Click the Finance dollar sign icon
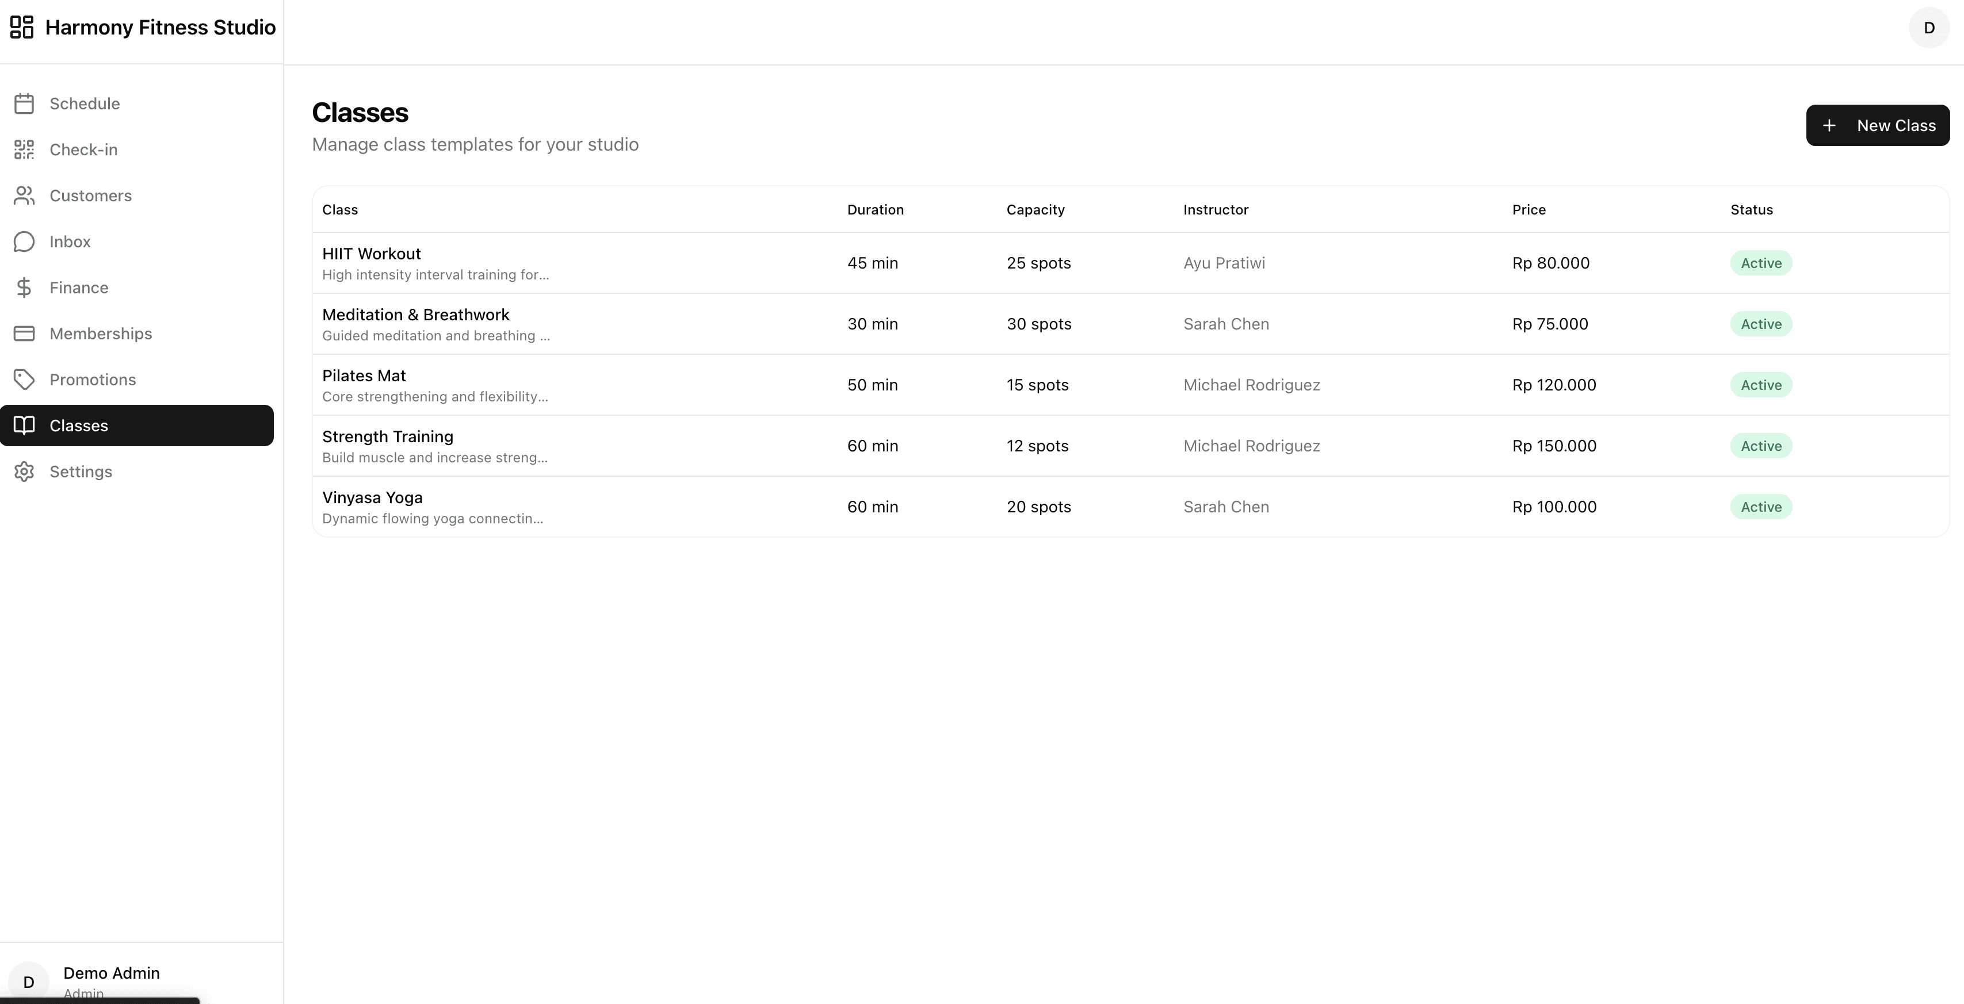This screenshot has width=1964, height=1004. coord(24,288)
